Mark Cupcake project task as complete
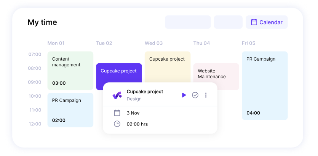318x156 pixels. pyautogui.click(x=195, y=95)
